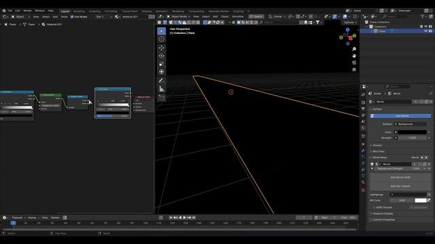The width and height of the screenshot is (435, 244).
Task: Click the Blender logo icon
Action: tap(4, 11)
